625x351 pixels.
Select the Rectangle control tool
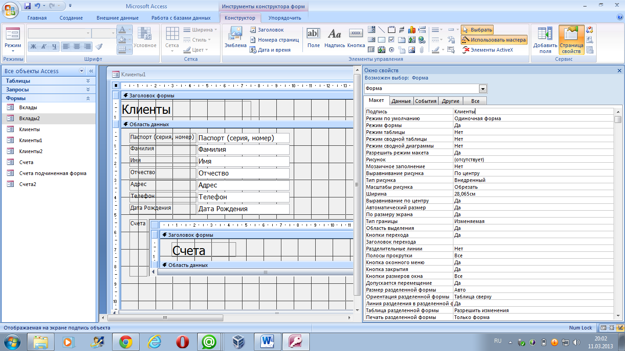pyautogui.click(x=382, y=40)
